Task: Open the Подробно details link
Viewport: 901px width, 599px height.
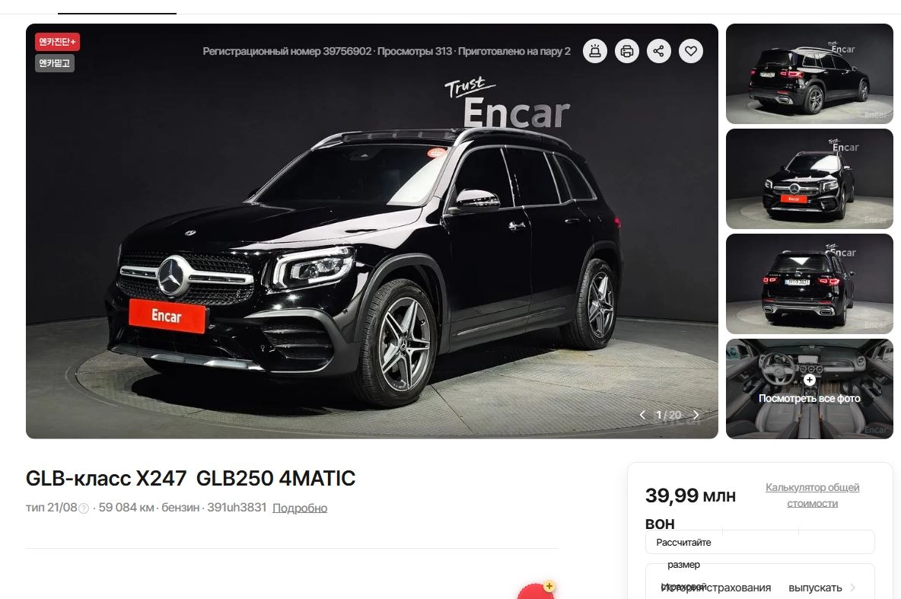Action: (299, 508)
